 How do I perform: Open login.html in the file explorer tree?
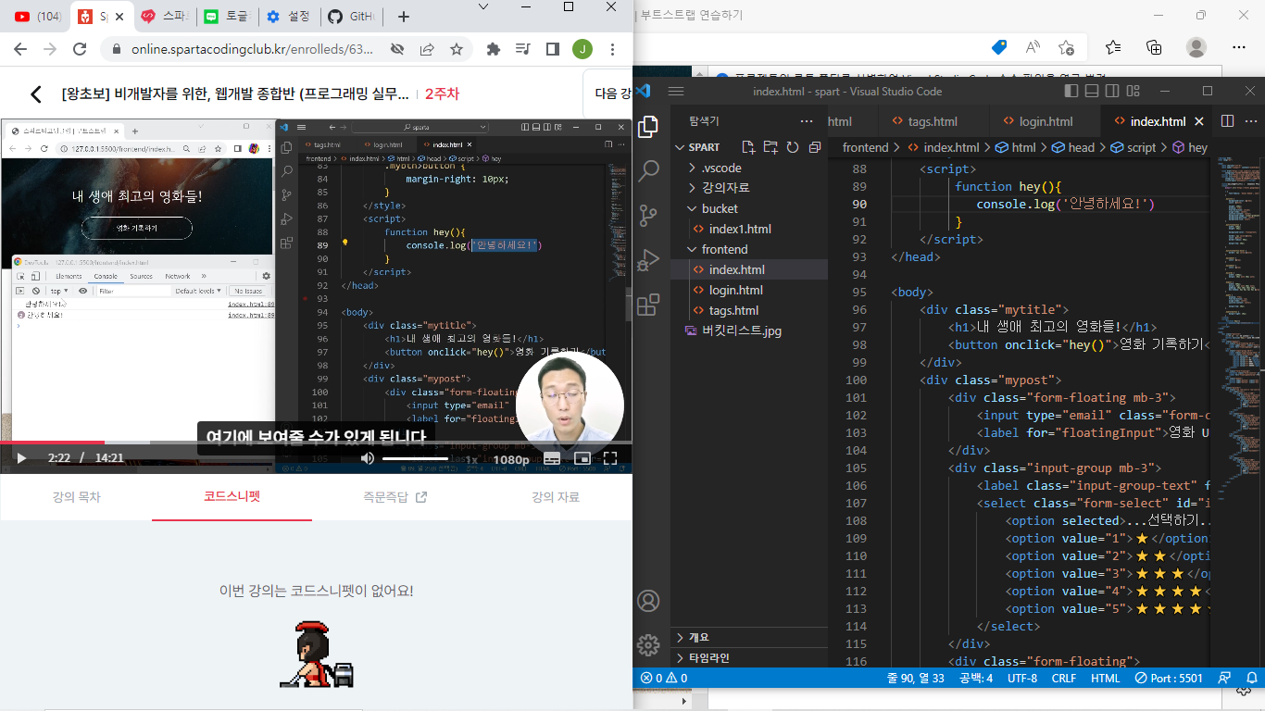(x=736, y=290)
